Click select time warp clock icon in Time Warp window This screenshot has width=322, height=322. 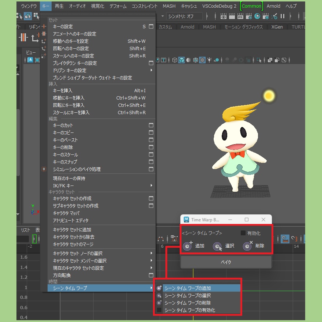click(x=217, y=246)
